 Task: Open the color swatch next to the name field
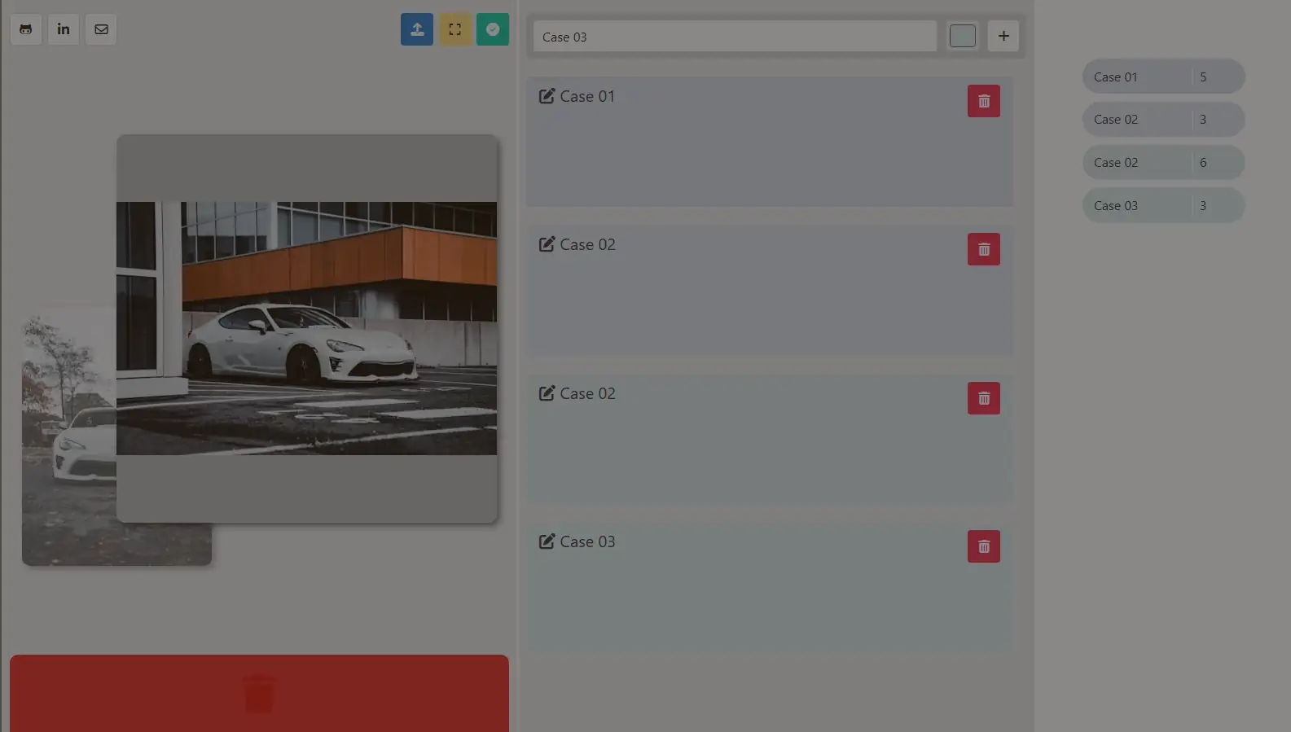(963, 36)
